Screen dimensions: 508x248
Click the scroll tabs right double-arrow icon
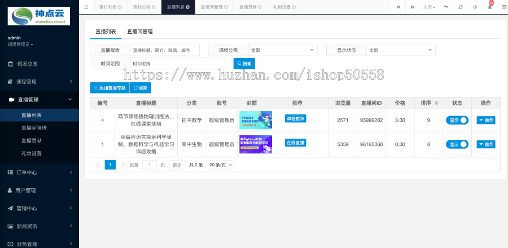[x=413, y=7]
